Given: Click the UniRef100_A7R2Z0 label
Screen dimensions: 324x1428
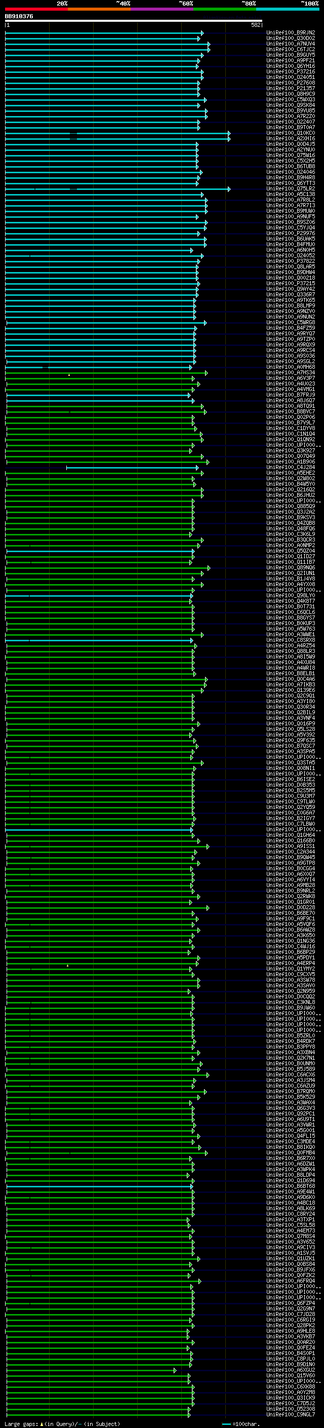Looking at the screenshot, I should coord(291,117).
